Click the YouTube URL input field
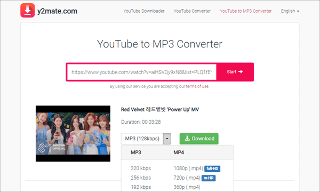 coord(142,72)
